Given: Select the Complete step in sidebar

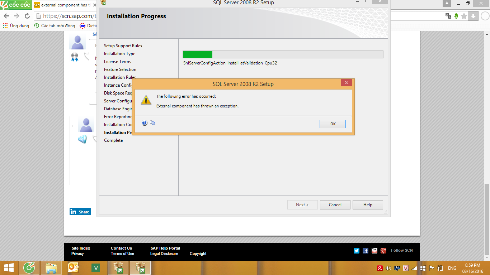Looking at the screenshot, I should (113, 140).
